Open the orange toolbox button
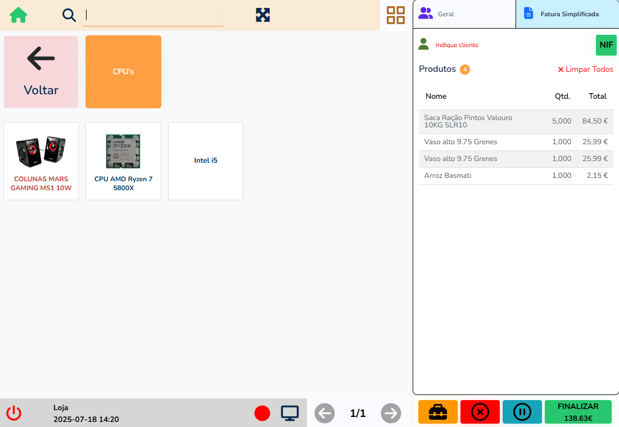Image resolution: width=619 pixels, height=427 pixels. pos(438,412)
